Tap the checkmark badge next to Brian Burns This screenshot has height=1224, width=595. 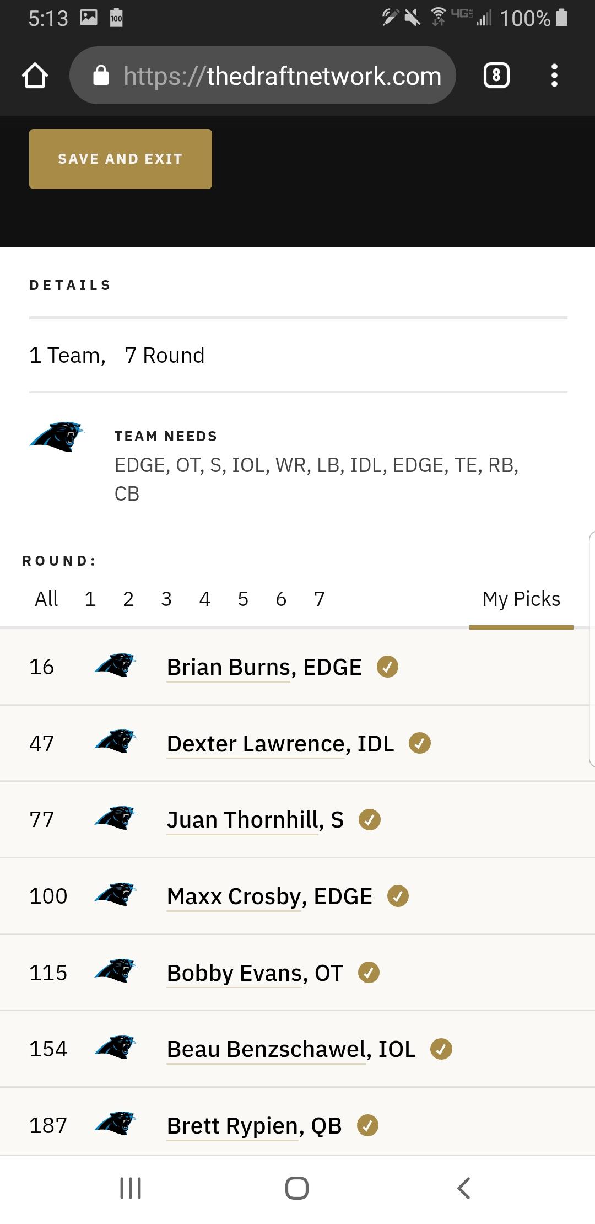(387, 667)
